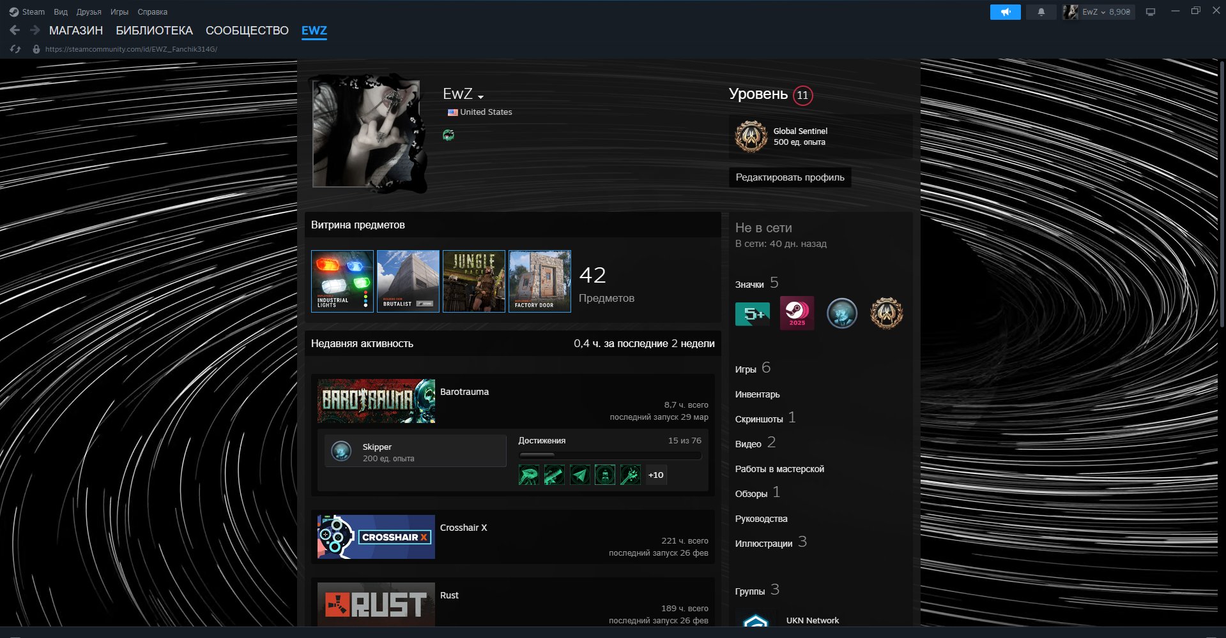
Task: Click the Barotrauma game title
Action: 464,392
